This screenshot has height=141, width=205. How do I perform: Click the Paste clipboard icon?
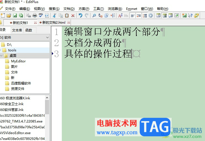tap(67, 15)
